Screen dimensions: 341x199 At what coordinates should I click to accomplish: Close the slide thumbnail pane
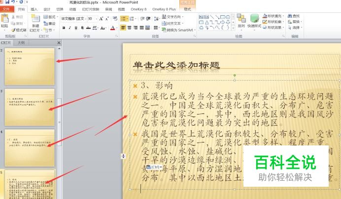click(x=59, y=43)
